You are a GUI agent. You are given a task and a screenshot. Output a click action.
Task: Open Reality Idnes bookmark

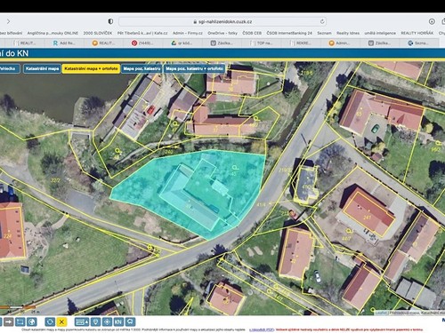[348, 33]
